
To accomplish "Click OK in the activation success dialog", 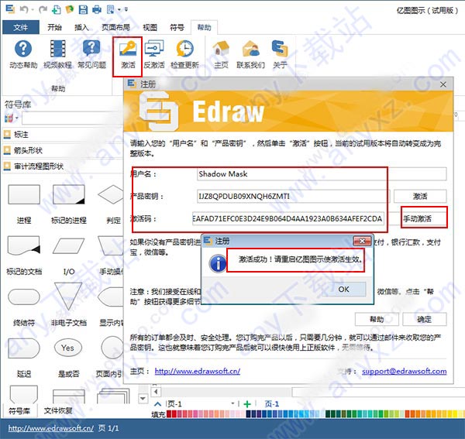I will (x=343, y=289).
